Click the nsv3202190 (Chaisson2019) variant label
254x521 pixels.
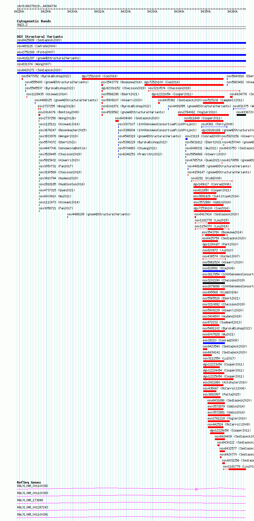click(x=224, y=280)
